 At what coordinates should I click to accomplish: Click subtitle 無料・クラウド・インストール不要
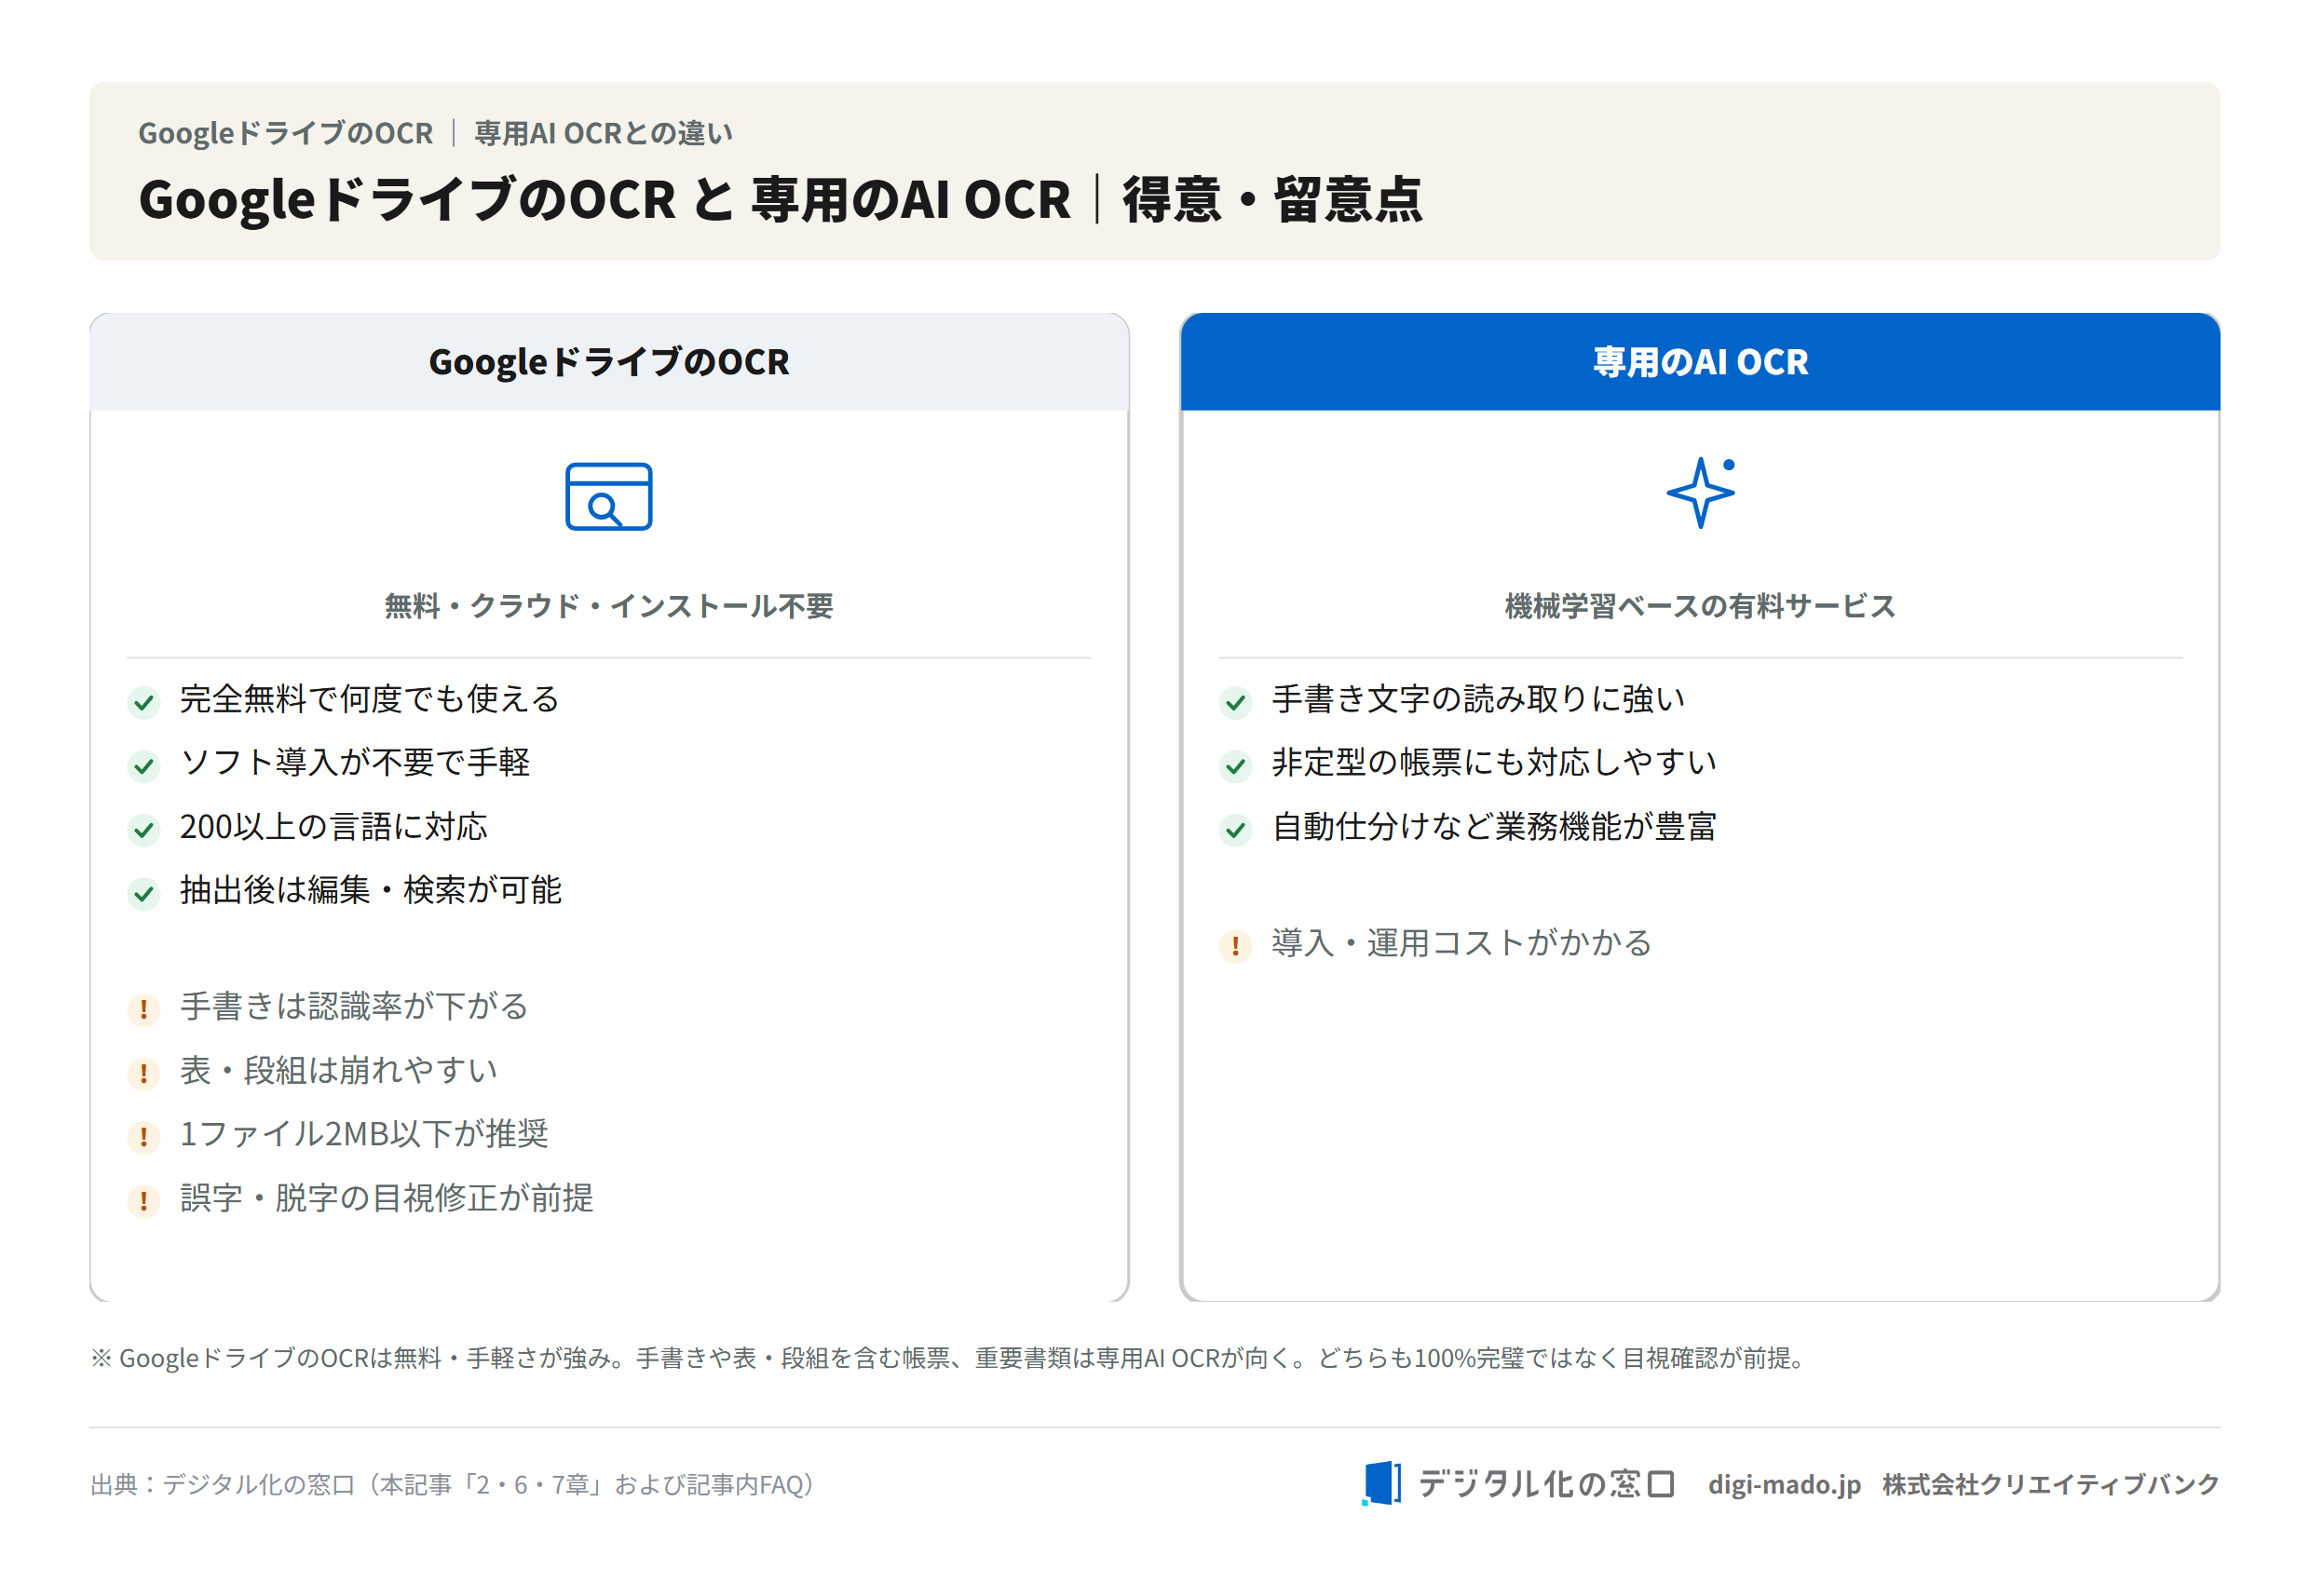(x=608, y=606)
